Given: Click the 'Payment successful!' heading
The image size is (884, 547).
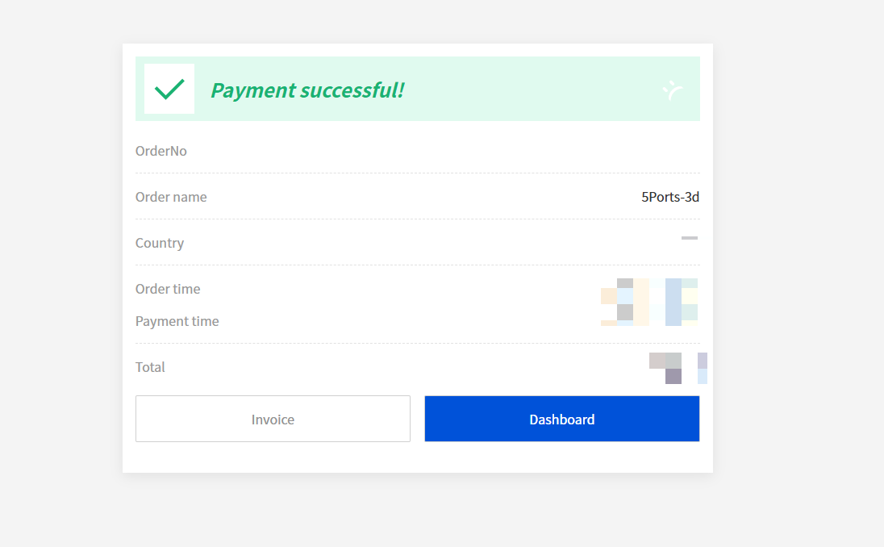Looking at the screenshot, I should pos(306,90).
